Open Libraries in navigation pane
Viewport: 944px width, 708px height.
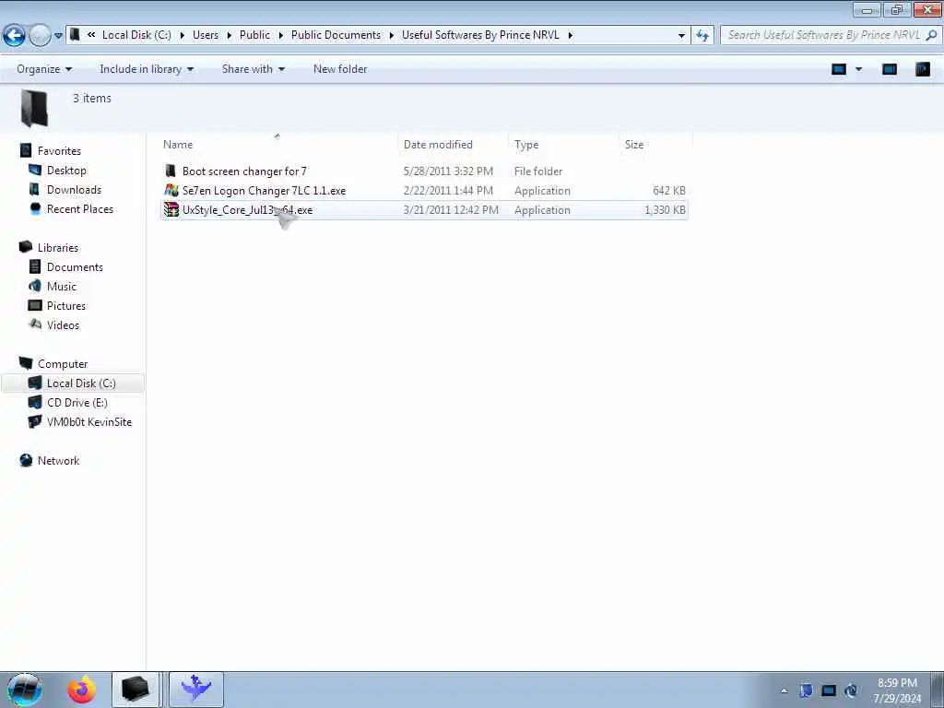[58, 247]
